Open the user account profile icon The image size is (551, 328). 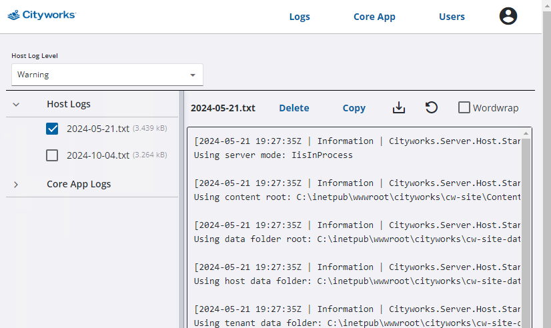point(508,17)
